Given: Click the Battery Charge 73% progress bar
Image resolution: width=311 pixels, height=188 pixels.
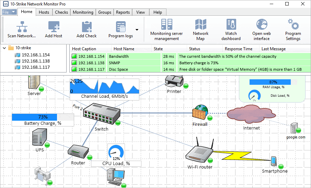Looking at the screenshot, I should point(43,117).
